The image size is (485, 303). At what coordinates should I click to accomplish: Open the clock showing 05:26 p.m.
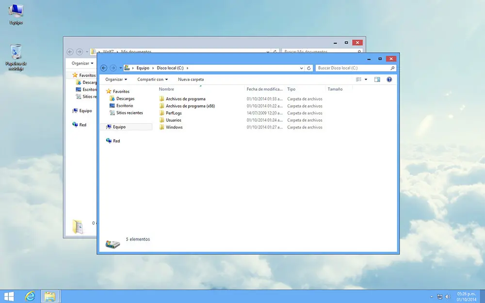[467, 297]
